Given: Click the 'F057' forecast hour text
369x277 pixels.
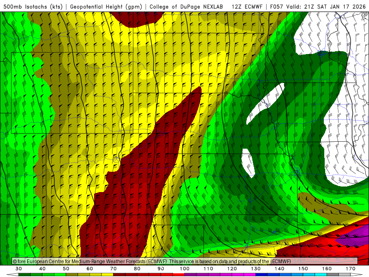Looking at the screenshot, I should tap(276, 6).
